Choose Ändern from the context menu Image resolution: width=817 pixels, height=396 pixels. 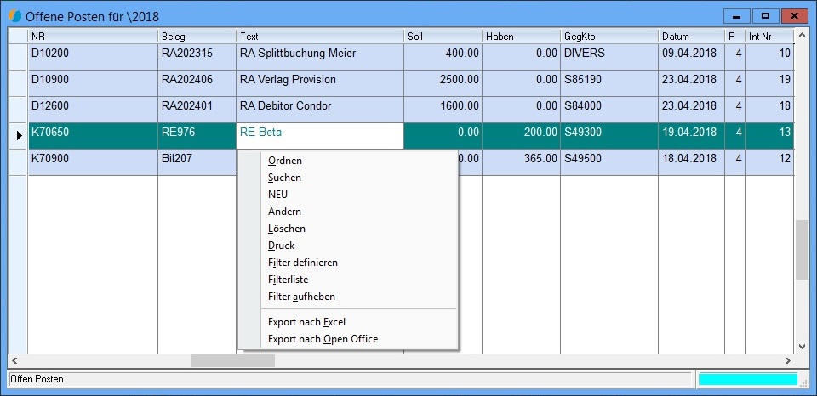(284, 212)
